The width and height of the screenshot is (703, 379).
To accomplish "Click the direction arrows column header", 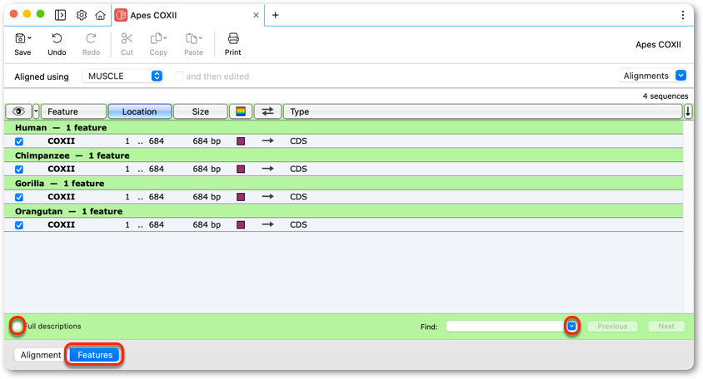I will point(267,111).
